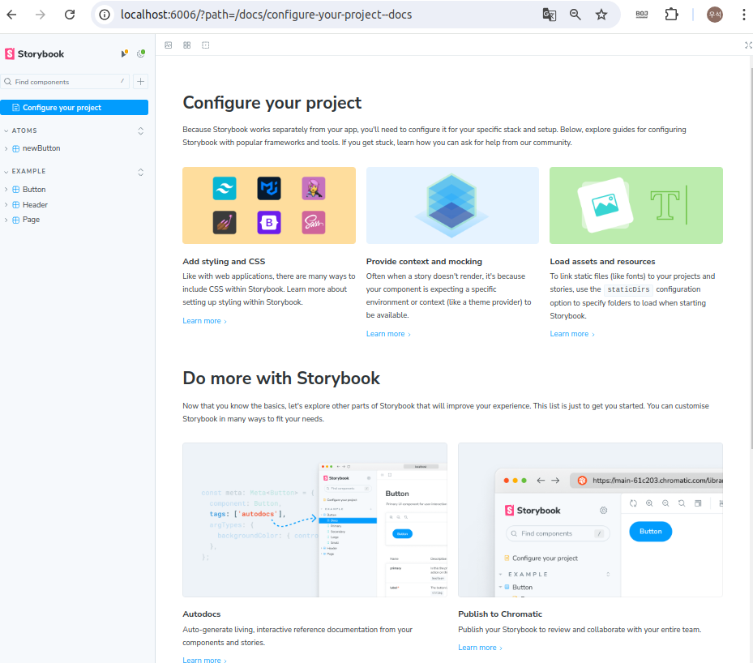Viewport: 753px width, 663px height.
Task: Click the localhost URL in address bar
Action: point(266,15)
